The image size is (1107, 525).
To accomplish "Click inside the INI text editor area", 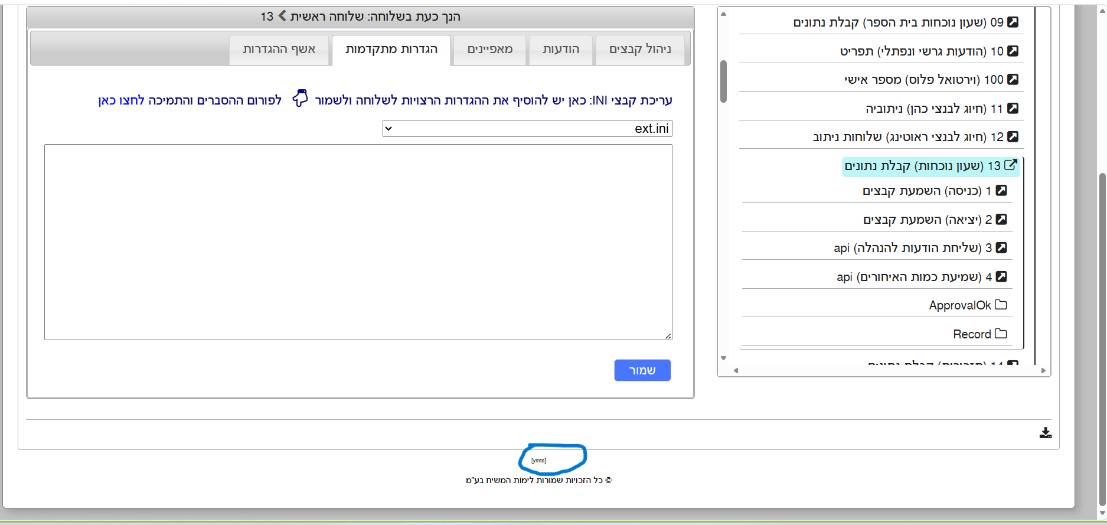I will (358, 242).
